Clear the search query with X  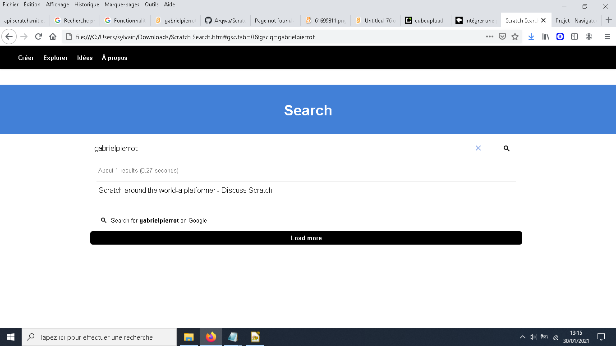click(478, 148)
